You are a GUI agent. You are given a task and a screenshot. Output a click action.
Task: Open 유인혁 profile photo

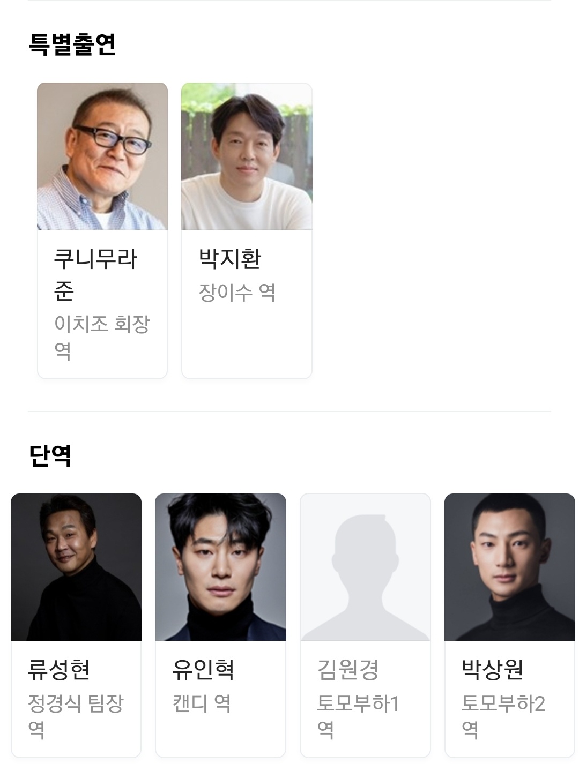[x=220, y=567]
